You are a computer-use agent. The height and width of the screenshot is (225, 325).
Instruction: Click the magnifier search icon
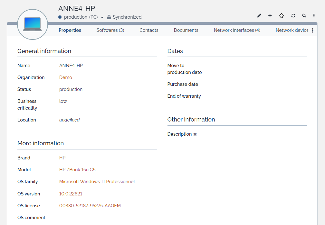point(304,16)
